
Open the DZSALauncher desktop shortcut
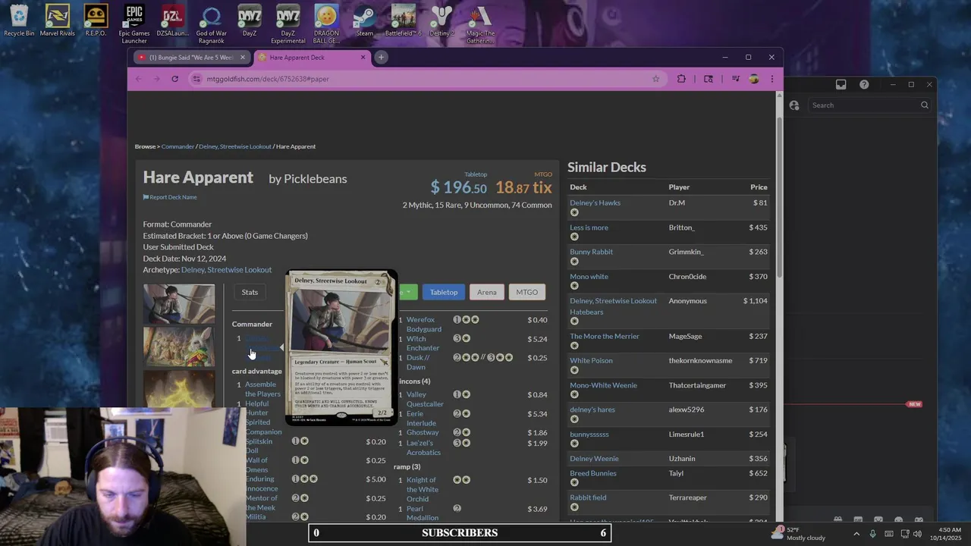(x=173, y=20)
